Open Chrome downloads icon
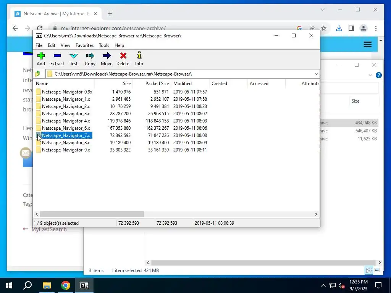The width and height of the screenshot is (391, 293). pyautogui.click(x=339, y=28)
